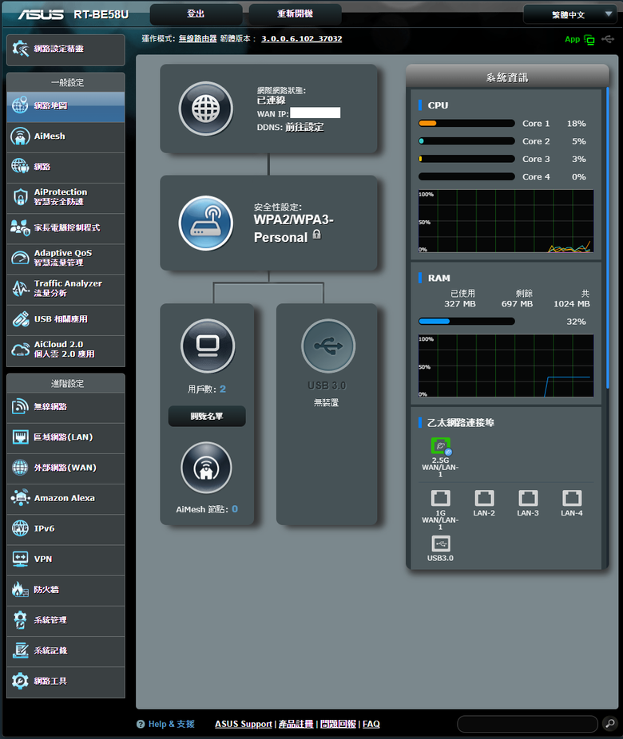
Task: Click the 登出 logout button
Action: 196,14
